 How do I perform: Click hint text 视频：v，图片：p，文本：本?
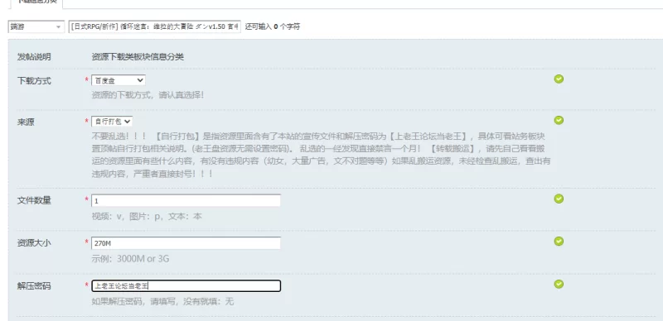[147, 217]
